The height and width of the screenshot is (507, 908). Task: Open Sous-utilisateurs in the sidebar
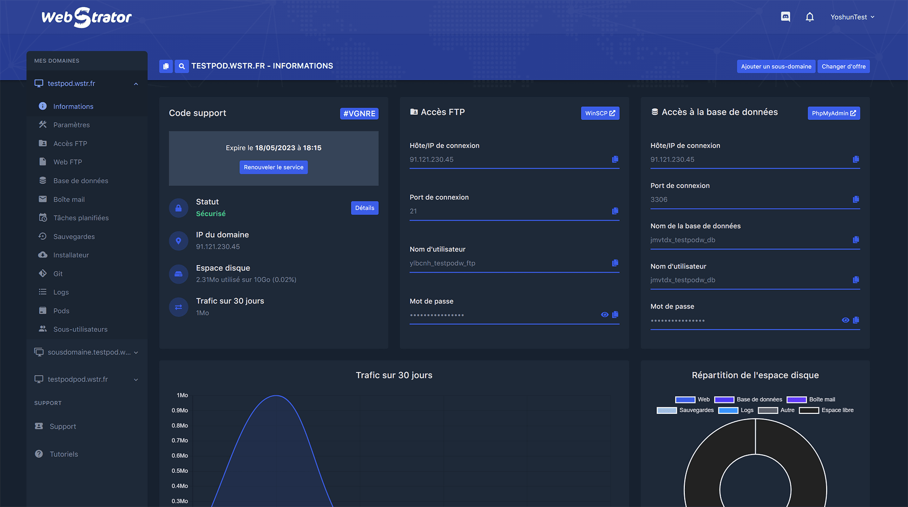click(80, 329)
